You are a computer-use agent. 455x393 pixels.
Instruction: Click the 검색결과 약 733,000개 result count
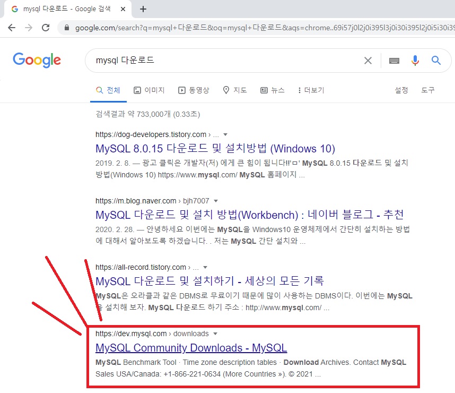(148, 114)
